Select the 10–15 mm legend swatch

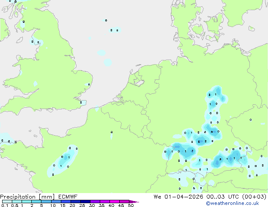pyautogui.click(x=56, y=202)
